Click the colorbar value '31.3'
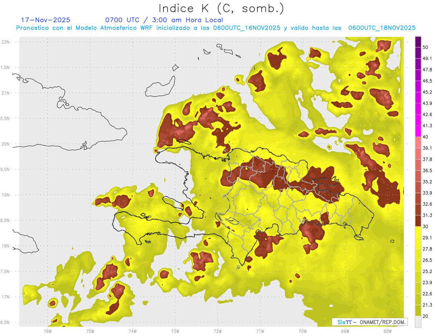 point(427,215)
